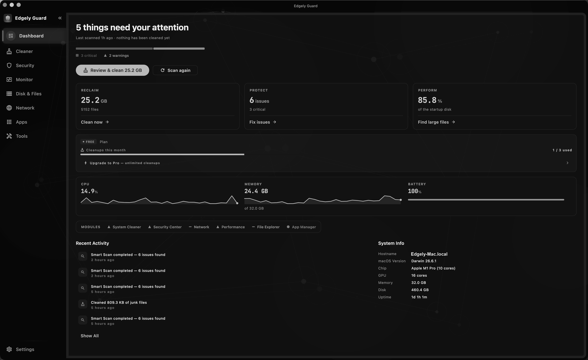The height and width of the screenshot is (360, 588).
Task: Select the File Explorer module chip
Action: click(x=266, y=227)
